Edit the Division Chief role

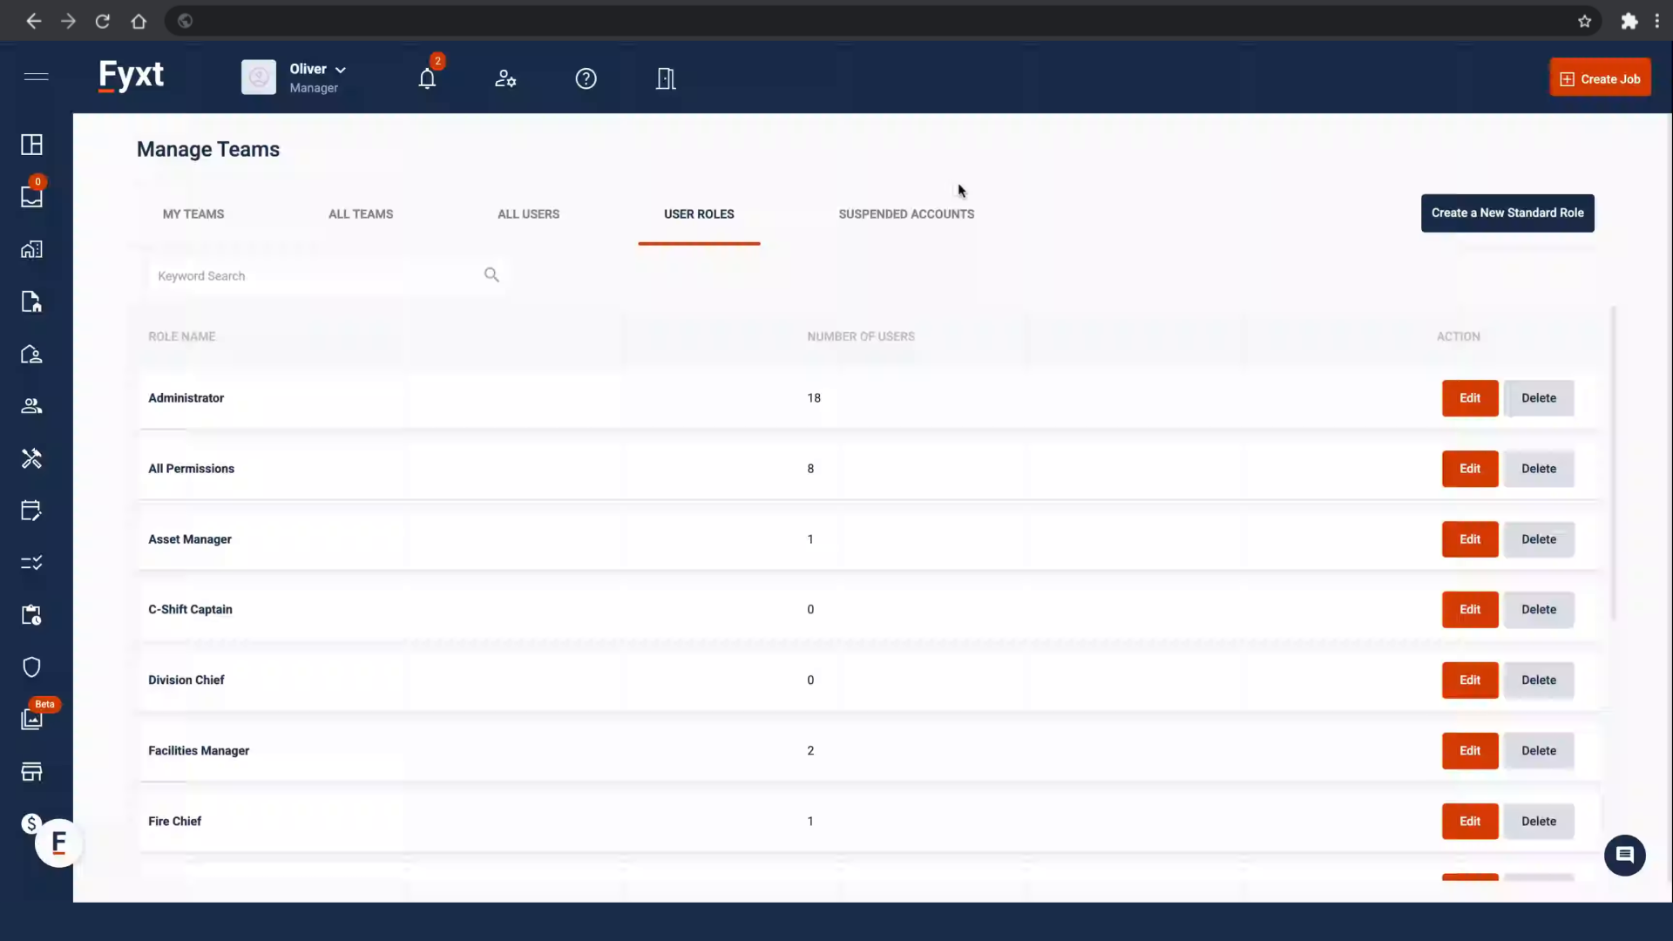(x=1470, y=680)
